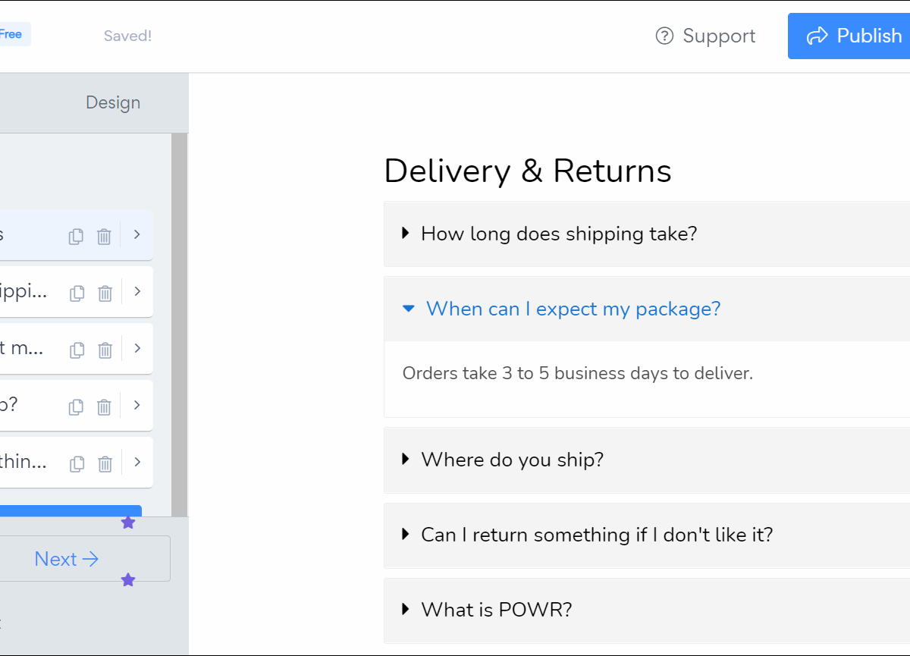Open the Support link
The image size is (910, 656).
706,36
